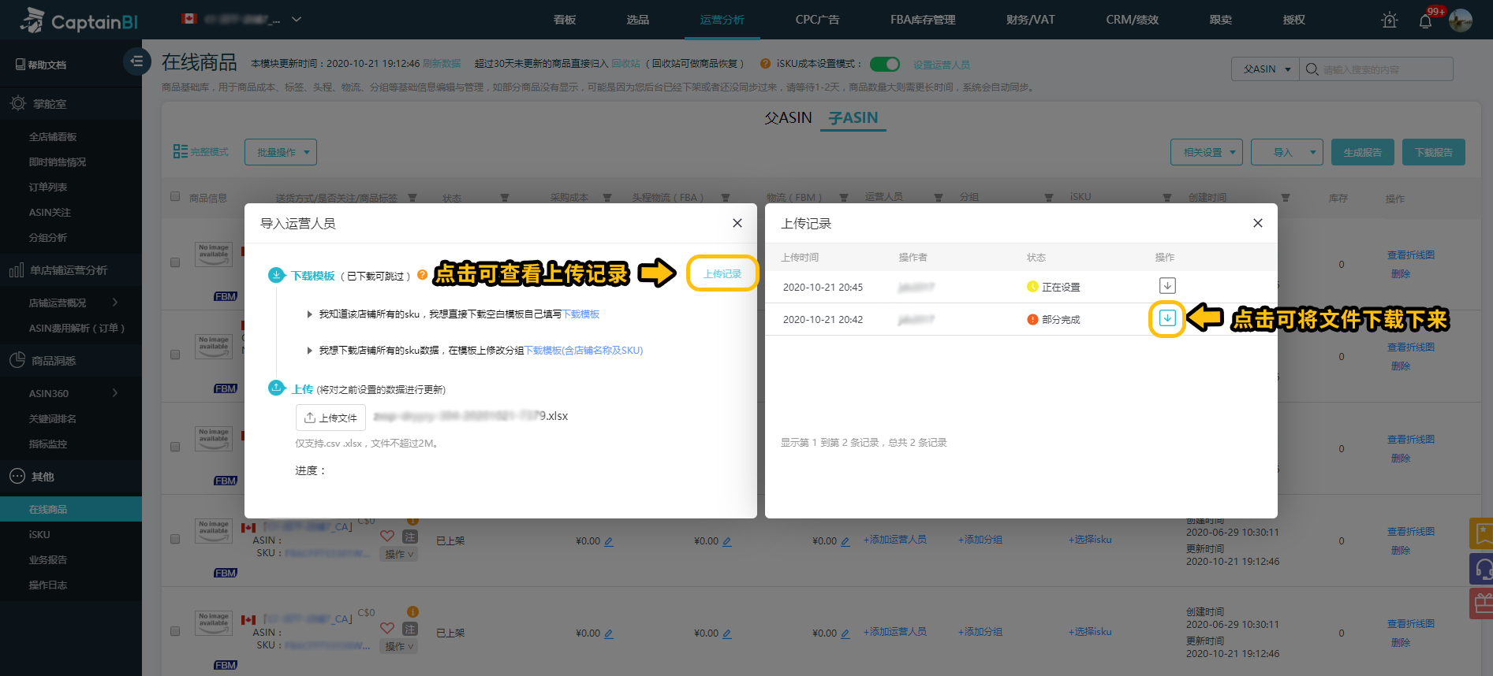Click the search magnifier icon
Image resolution: width=1493 pixels, height=676 pixels.
(x=1312, y=69)
